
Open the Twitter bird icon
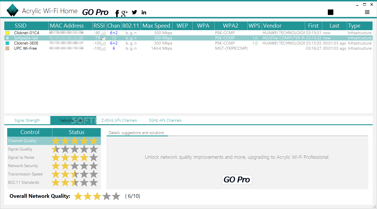pyautogui.click(x=134, y=12)
